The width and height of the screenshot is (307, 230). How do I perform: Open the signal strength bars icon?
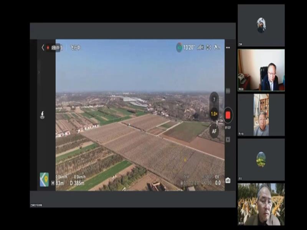click(200, 47)
